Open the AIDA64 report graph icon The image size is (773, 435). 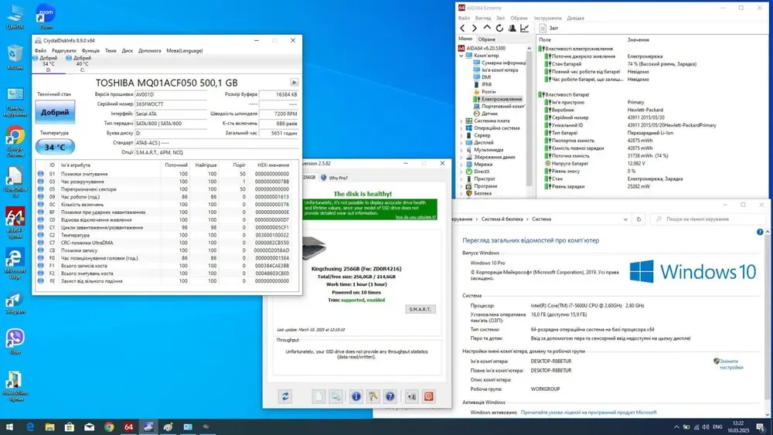(x=525, y=29)
